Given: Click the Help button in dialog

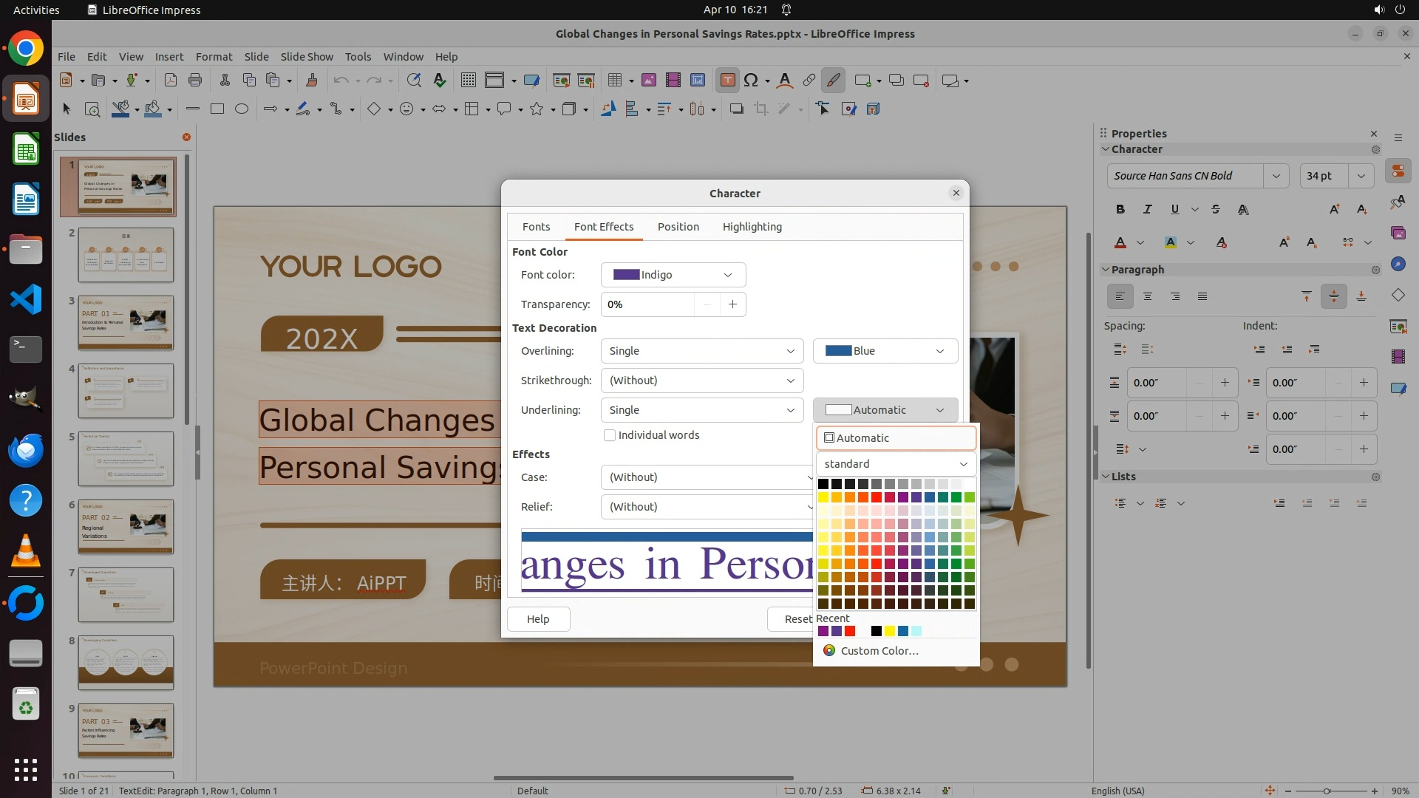Looking at the screenshot, I should [x=538, y=619].
